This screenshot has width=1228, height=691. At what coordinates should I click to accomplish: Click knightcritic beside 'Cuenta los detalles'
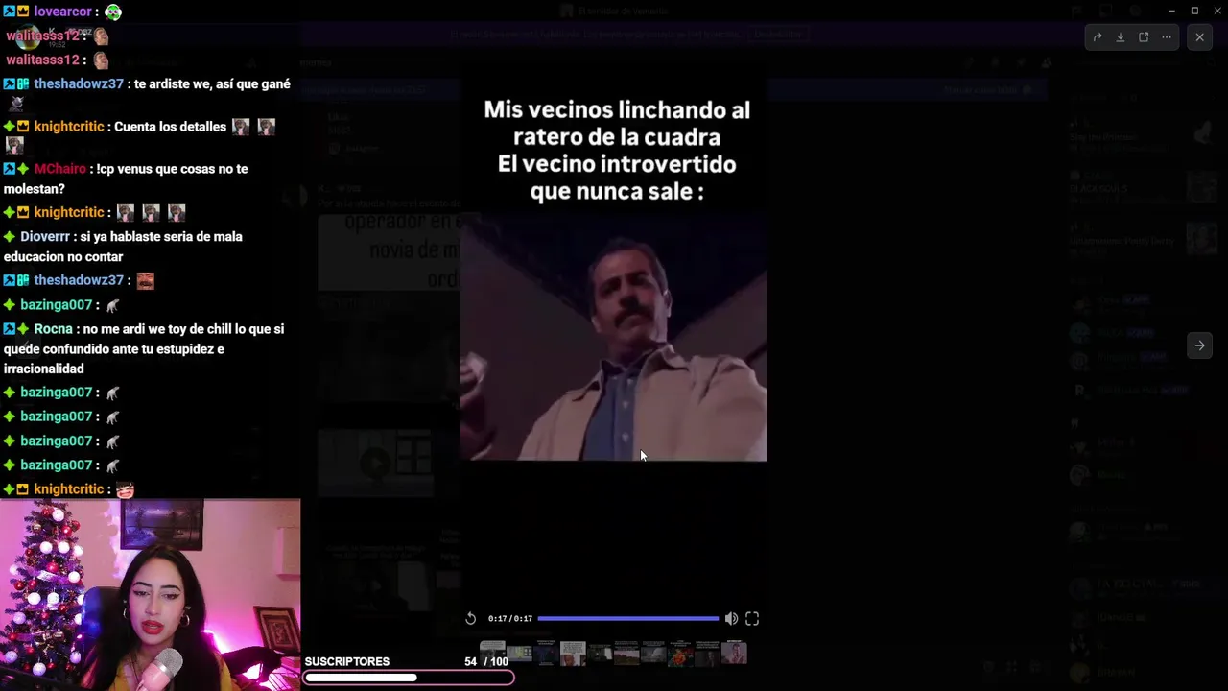click(68, 127)
